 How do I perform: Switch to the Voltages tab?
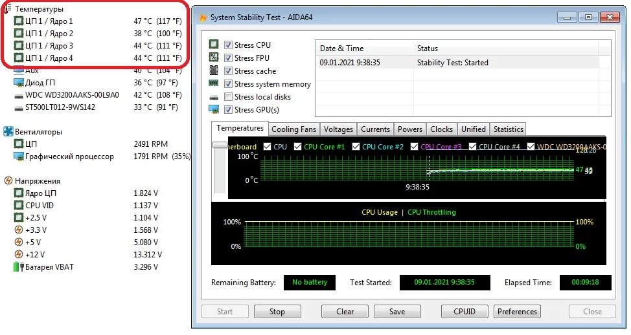(x=338, y=129)
